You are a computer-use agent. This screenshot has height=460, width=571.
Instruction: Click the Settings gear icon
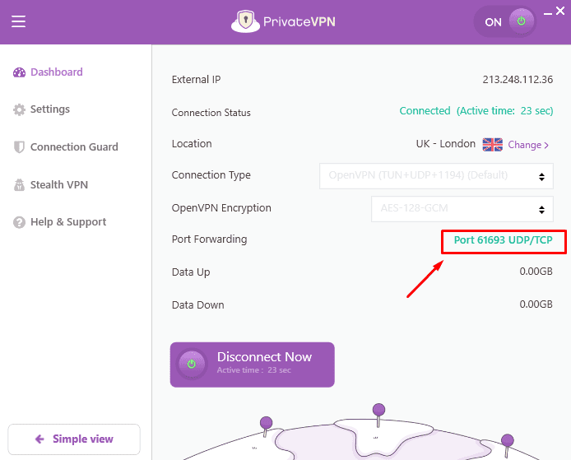coord(19,109)
